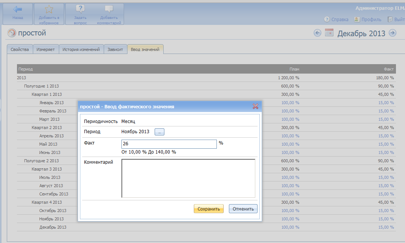Go to previous month arrow
The height and width of the screenshot is (243, 405).
pyautogui.click(x=318, y=33)
